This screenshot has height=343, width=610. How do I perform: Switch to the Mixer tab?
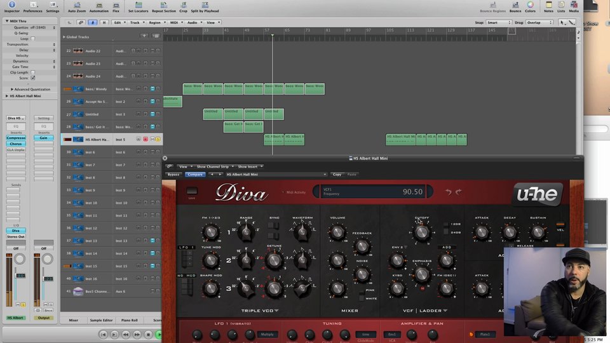point(74,320)
